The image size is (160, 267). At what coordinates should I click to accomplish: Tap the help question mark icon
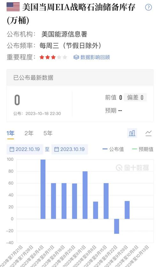click(x=149, y=7)
